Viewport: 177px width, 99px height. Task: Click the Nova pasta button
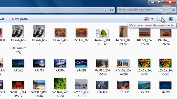[20, 19]
